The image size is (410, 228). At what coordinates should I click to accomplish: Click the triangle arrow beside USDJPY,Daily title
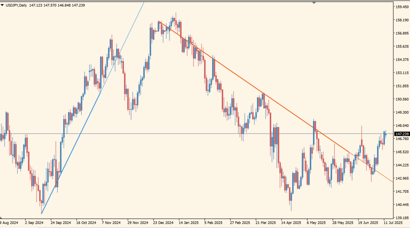pos(2,5)
